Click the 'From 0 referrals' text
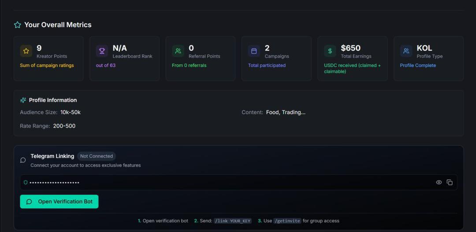Screen dimensions: 476x232 point(189,65)
